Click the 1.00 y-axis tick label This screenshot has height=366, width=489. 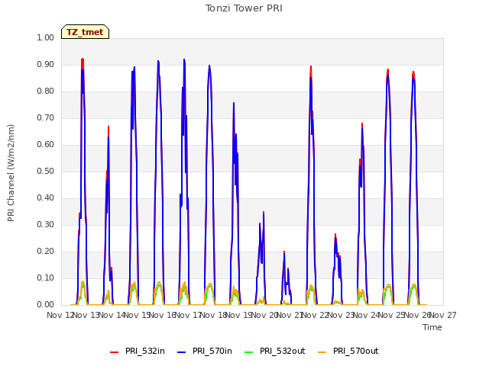point(46,37)
